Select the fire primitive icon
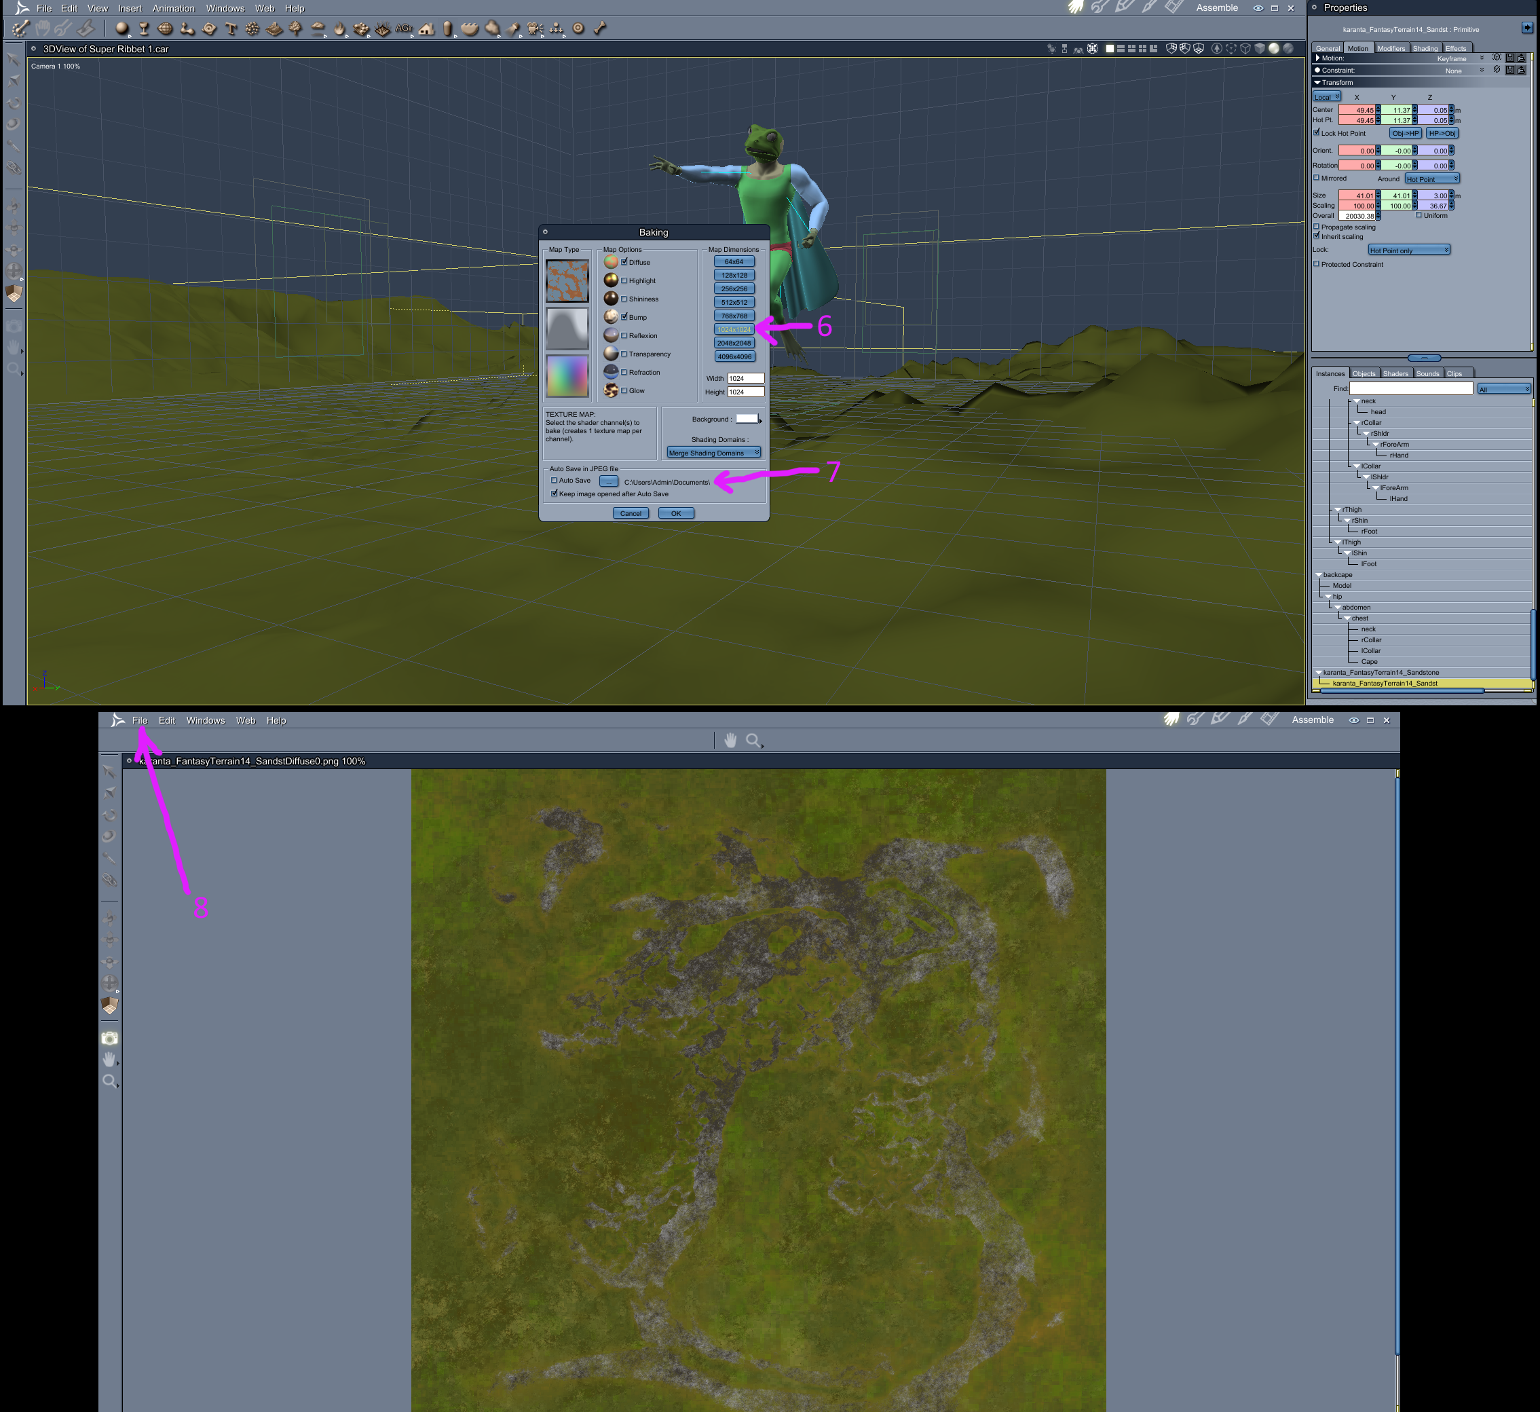Screen dimensions: 1540x1412 (339, 29)
